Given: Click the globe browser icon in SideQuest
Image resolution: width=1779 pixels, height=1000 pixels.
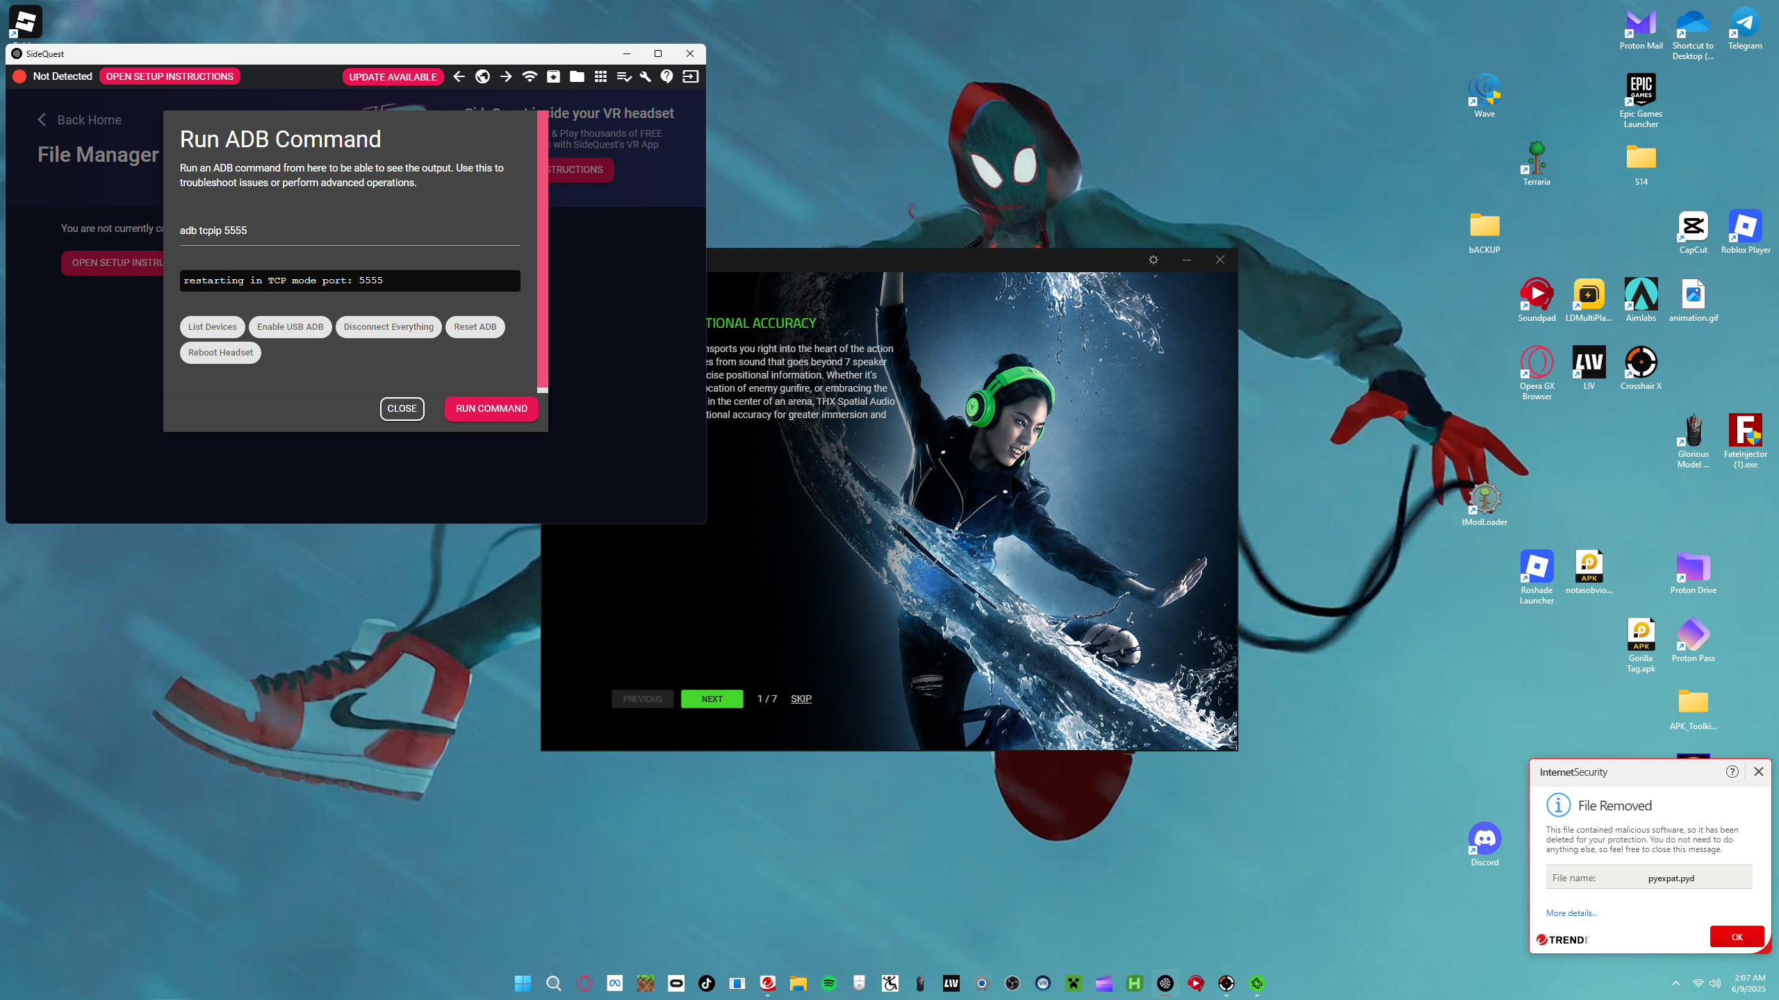Looking at the screenshot, I should (482, 76).
